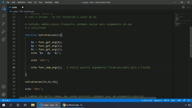This screenshot has width=192, height=108.
Task: Click the echo "$x - $y - $z" line
Action: tap(46, 53)
